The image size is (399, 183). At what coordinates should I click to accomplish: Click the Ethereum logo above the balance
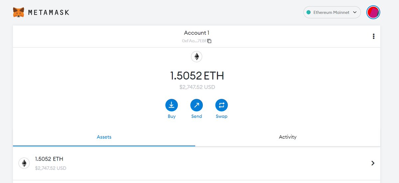(x=197, y=57)
